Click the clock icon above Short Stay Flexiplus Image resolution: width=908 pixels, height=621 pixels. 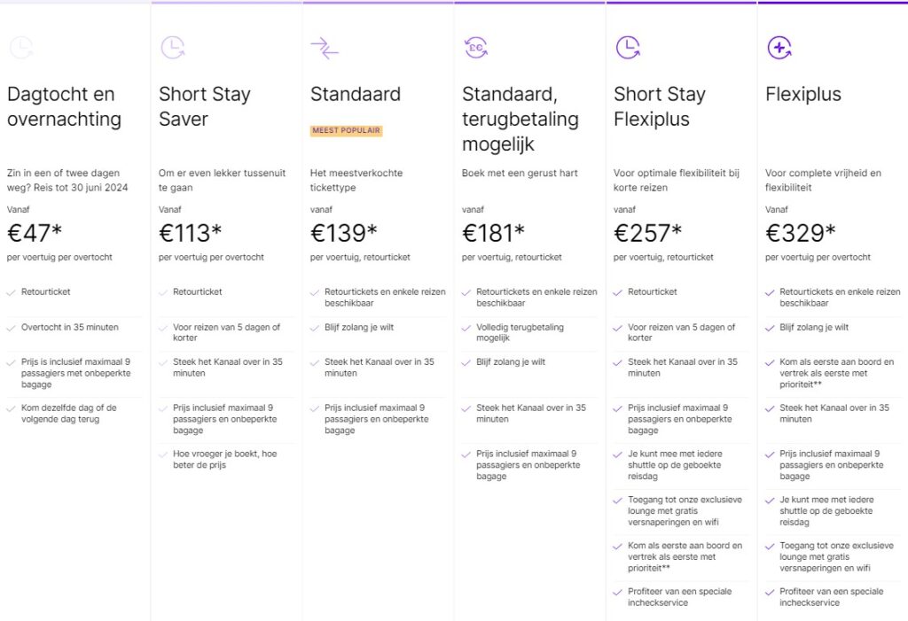(x=628, y=48)
